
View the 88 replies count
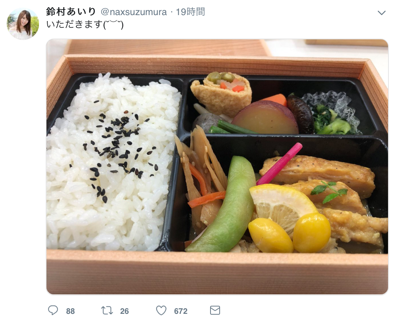[x=70, y=311]
